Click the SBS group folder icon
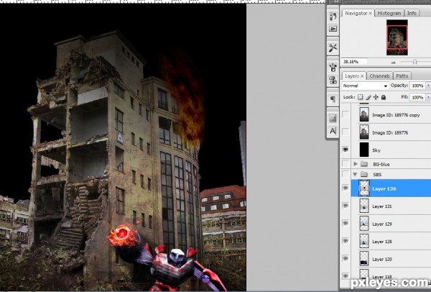Viewport: 431px width, 292px height. (364, 174)
